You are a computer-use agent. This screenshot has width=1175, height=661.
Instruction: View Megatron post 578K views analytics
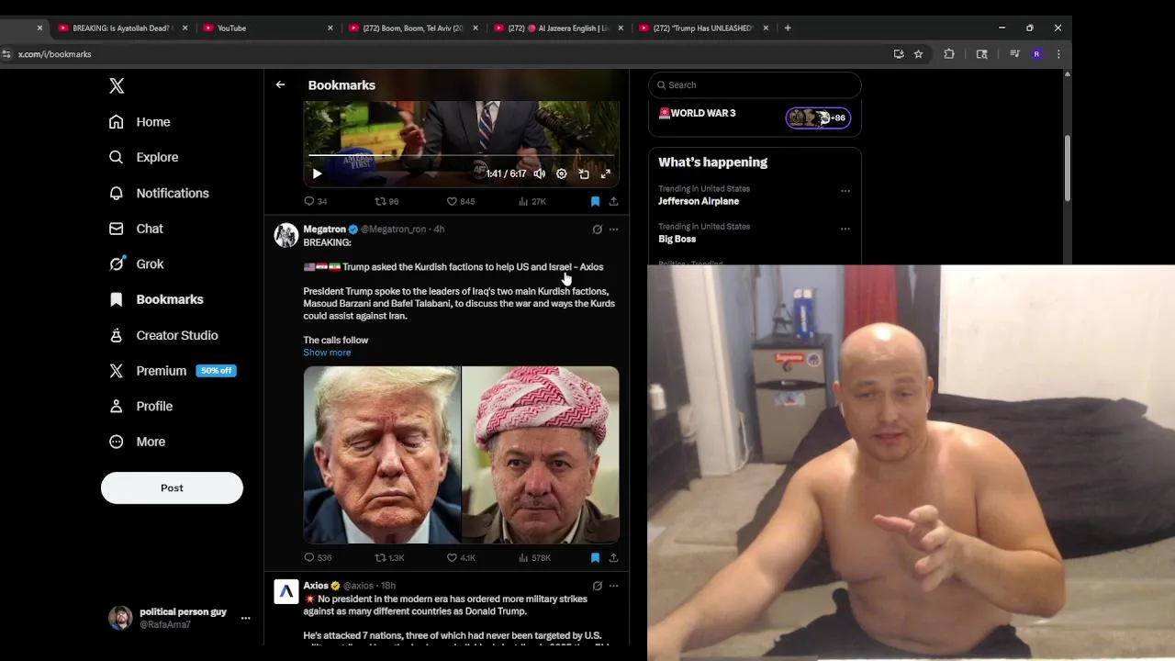pos(534,557)
